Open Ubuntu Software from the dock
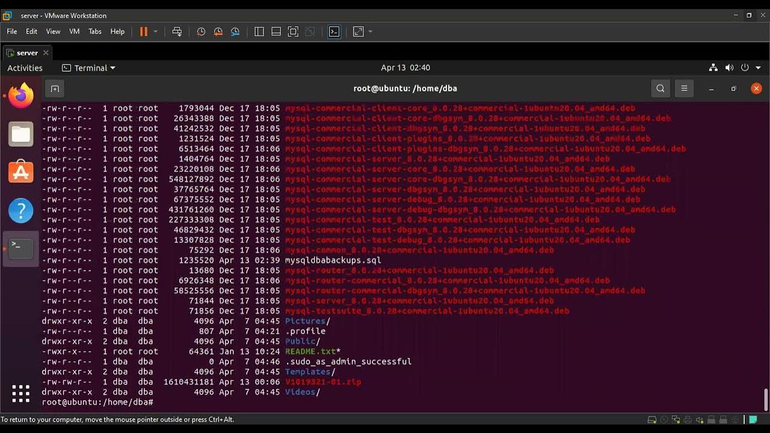The width and height of the screenshot is (770, 433). pos(21,171)
